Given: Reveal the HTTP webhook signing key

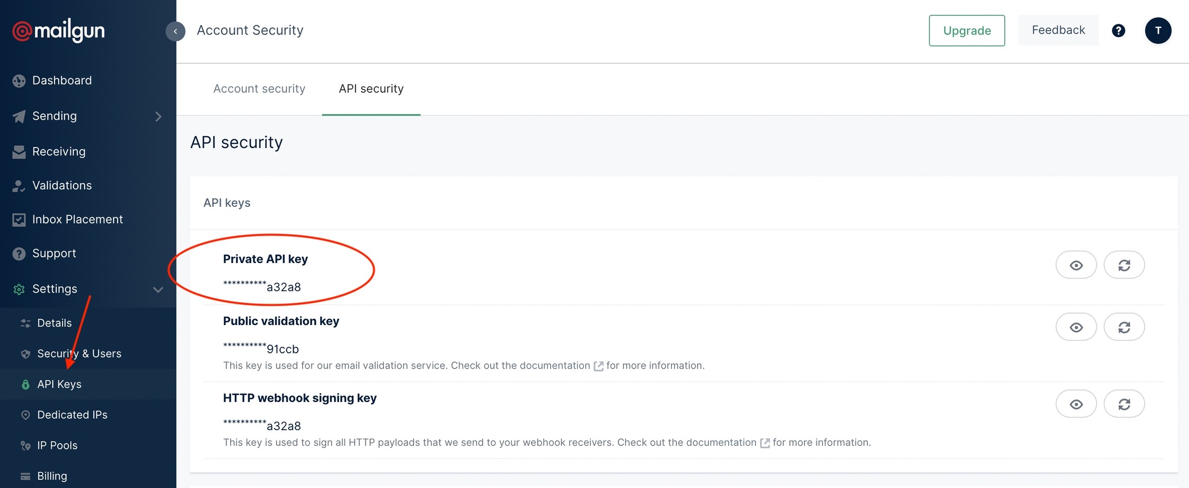Looking at the screenshot, I should pyautogui.click(x=1076, y=404).
